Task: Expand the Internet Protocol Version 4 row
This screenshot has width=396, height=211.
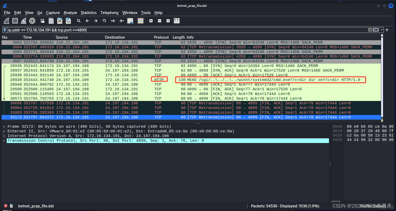Action: 4,136
